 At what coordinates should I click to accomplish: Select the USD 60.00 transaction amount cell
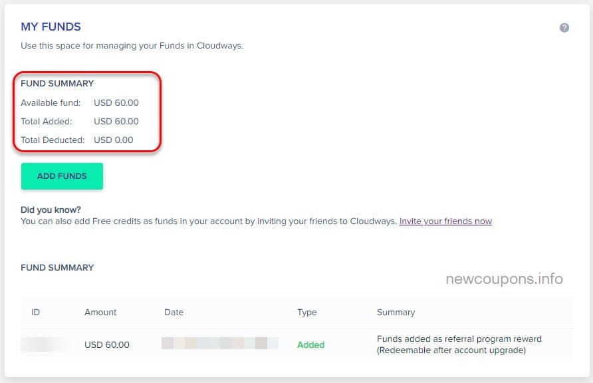point(107,344)
